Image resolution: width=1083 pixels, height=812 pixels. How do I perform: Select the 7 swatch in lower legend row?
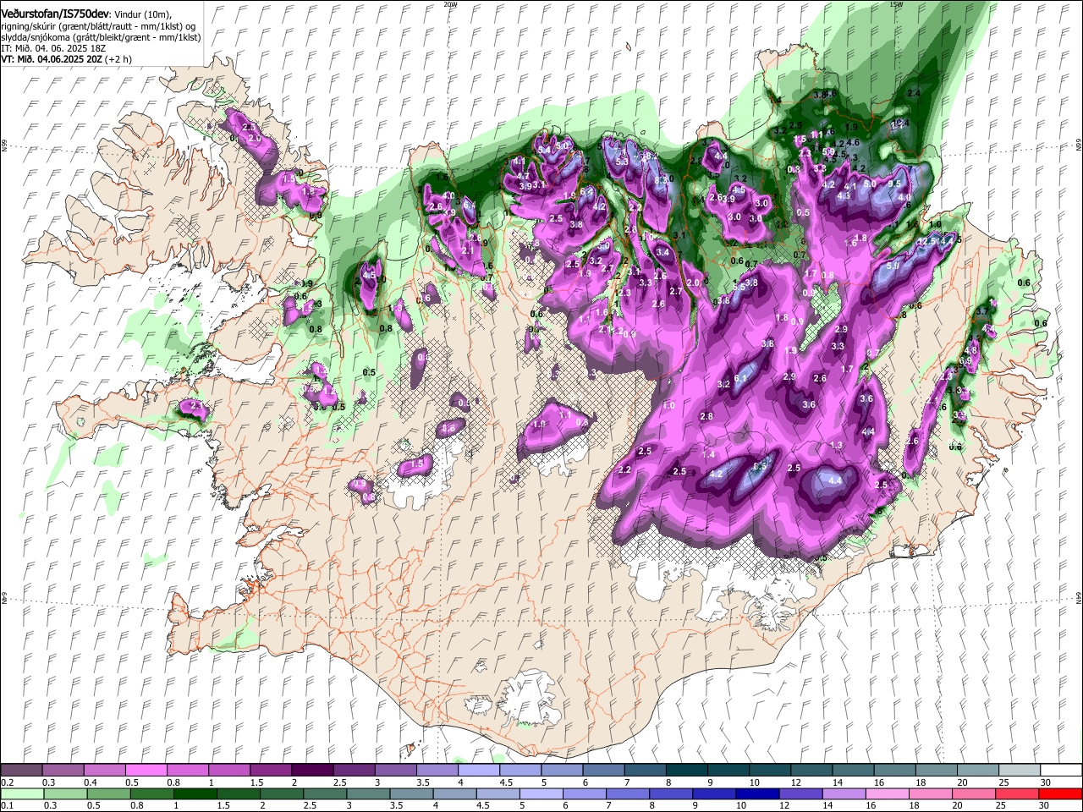click(x=628, y=793)
